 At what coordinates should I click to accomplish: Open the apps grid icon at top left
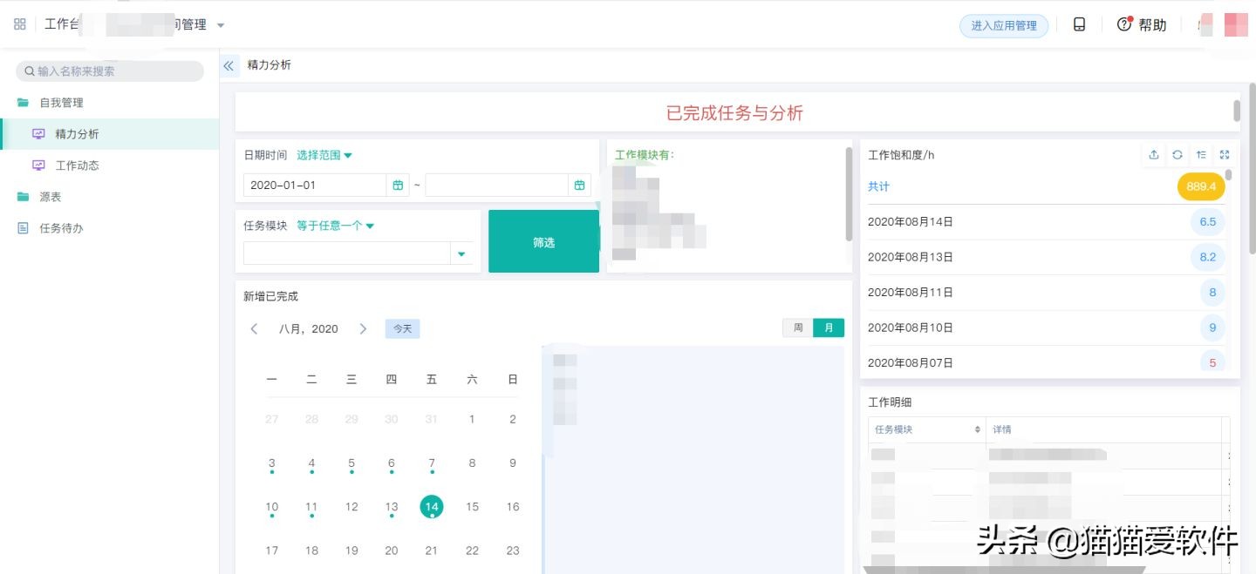(x=19, y=24)
